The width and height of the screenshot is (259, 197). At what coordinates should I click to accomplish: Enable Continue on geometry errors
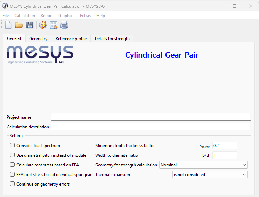[x=13, y=184]
